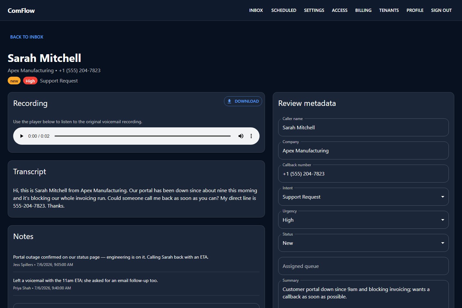This screenshot has width=462, height=308.
Task: Open the Status dropdown
Action: tap(363, 243)
